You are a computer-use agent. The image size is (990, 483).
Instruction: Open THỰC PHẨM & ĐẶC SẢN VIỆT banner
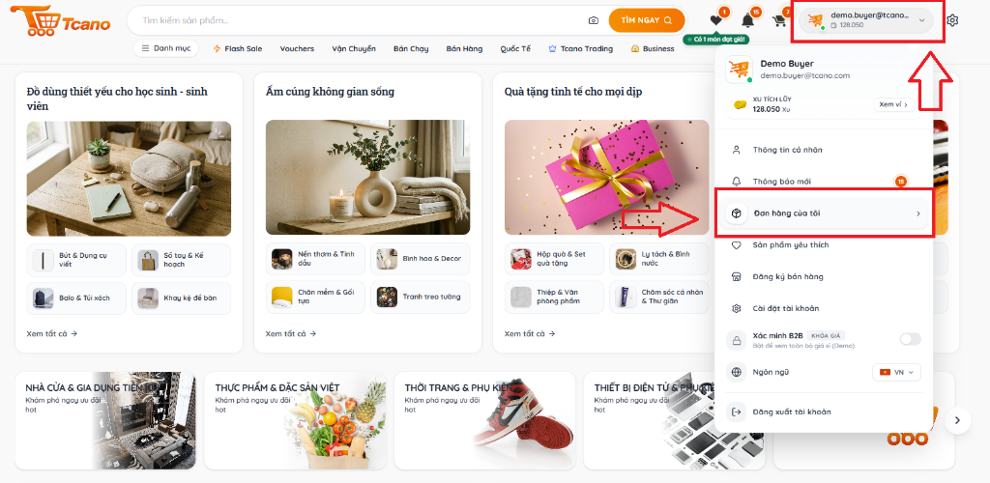click(x=296, y=420)
